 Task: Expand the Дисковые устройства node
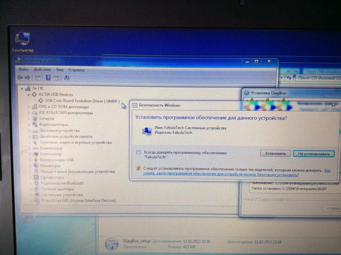coord(29,131)
